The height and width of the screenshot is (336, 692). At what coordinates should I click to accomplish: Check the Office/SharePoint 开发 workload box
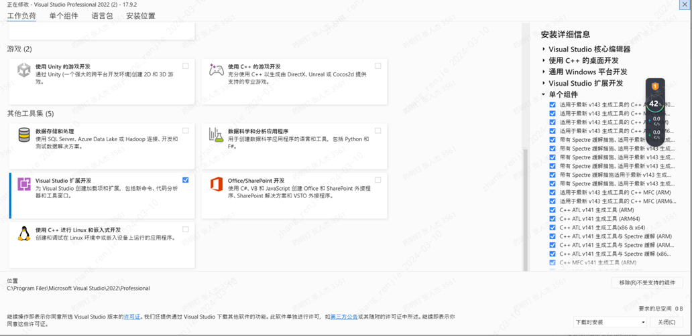click(x=378, y=180)
